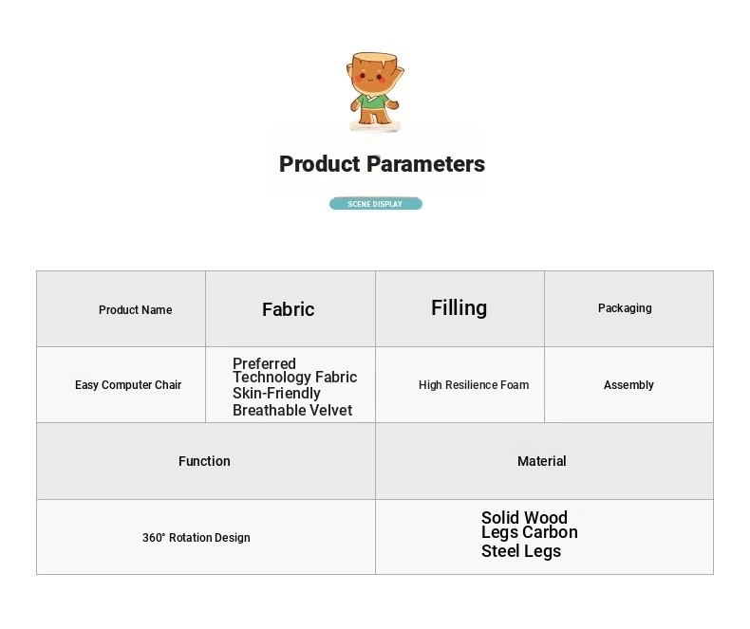
Task: Click Skin-Friendly Breathable Velvet text
Action: (292, 401)
